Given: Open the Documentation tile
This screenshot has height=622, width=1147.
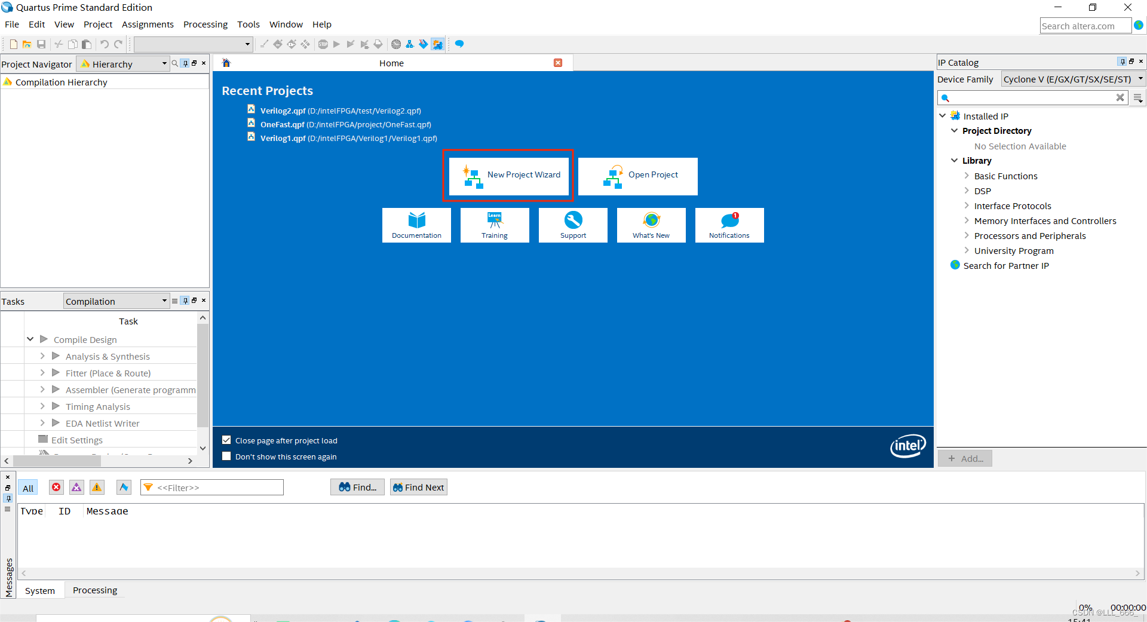Looking at the screenshot, I should coord(416,225).
